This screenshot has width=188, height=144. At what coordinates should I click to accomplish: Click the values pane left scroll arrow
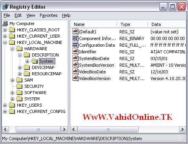coord(74,129)
